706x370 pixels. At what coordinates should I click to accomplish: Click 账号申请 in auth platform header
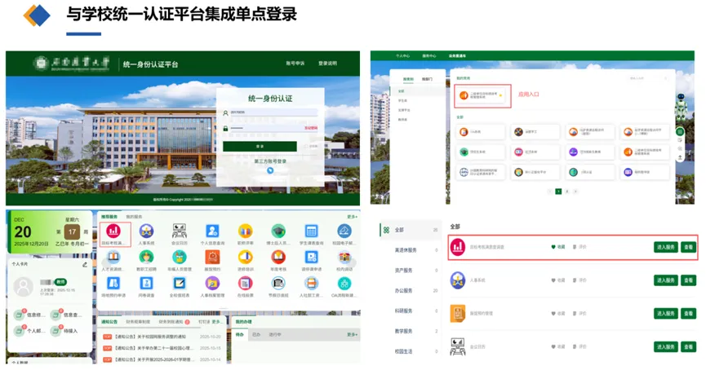(x=295, y=64)
